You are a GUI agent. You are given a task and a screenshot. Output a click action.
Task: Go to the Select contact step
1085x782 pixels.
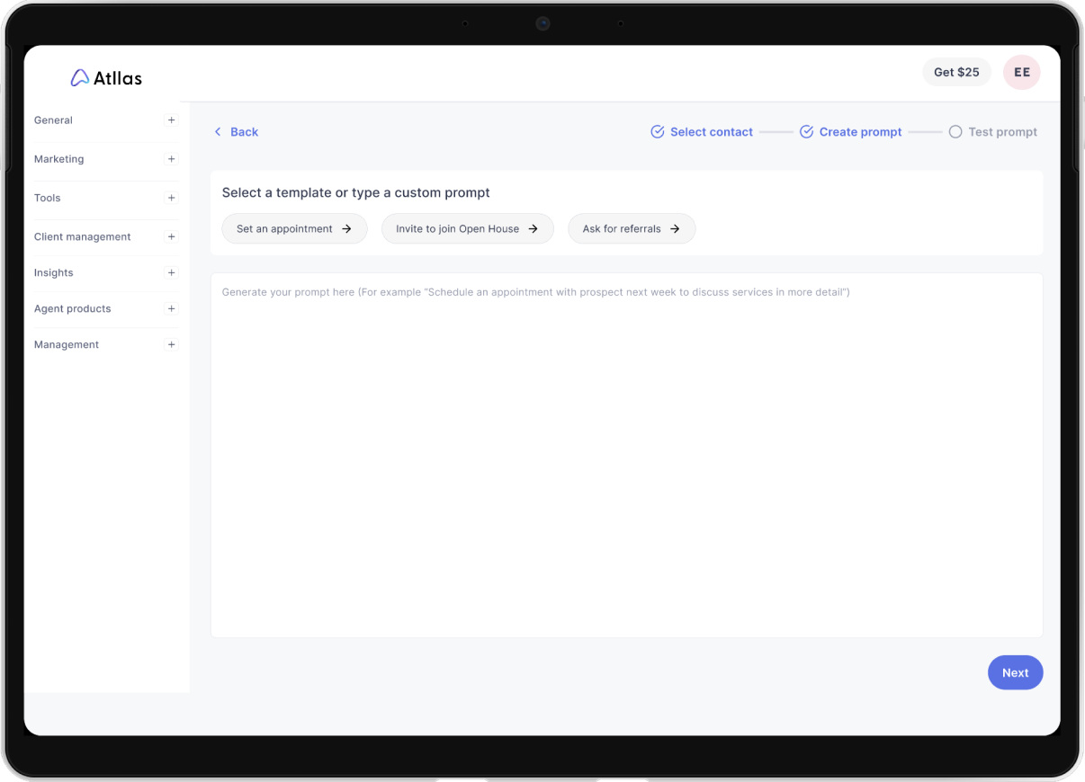click(x=711, y=132)
